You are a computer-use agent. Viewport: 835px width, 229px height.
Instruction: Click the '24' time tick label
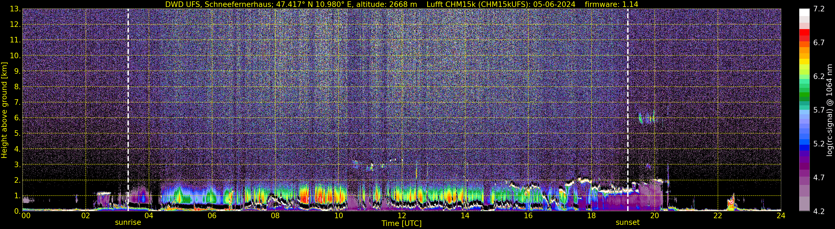pos(781,216)
